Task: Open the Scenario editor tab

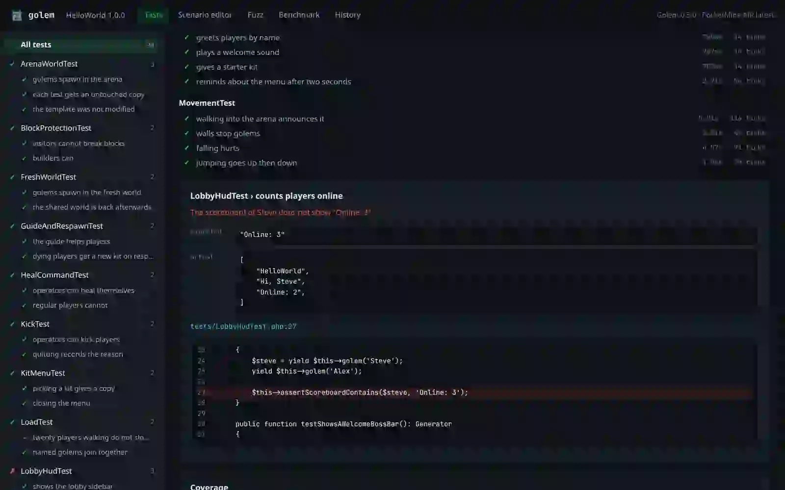Action: pos(205,15)
